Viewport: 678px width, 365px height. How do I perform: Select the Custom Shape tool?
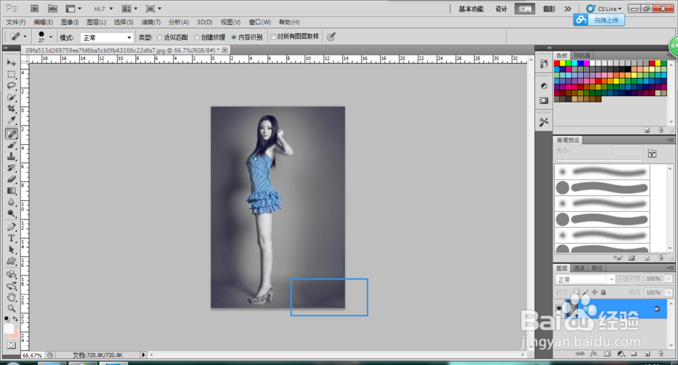pos(12,261)
